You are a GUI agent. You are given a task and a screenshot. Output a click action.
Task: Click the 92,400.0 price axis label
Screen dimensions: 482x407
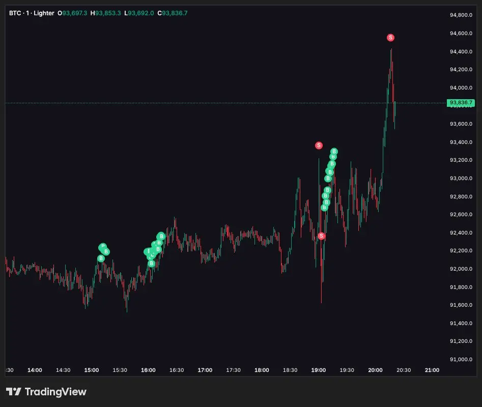461,232
